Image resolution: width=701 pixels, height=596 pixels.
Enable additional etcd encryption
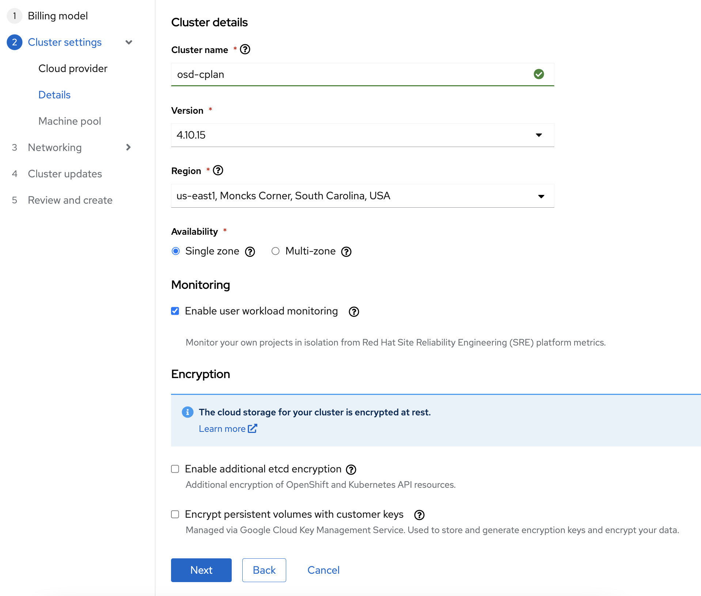coord(175,469)
